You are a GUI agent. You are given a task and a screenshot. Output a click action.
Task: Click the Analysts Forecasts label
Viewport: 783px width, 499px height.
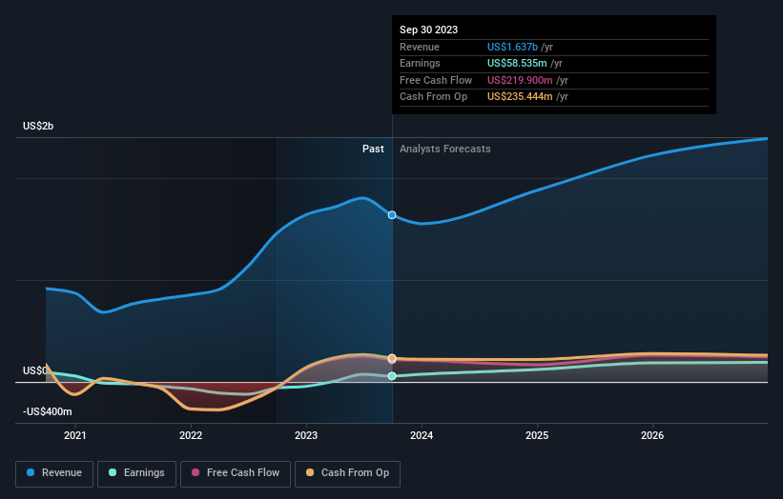coord(445,150)
